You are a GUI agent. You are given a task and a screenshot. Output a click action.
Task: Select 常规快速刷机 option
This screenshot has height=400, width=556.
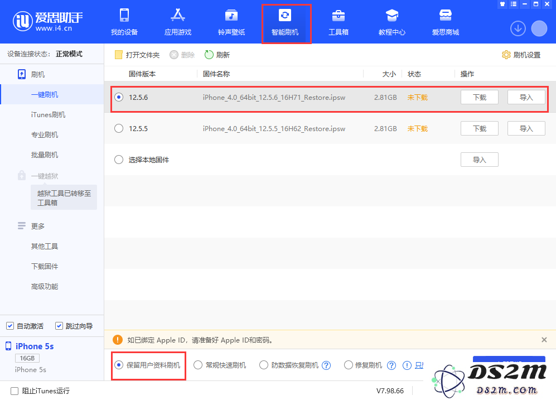[198, 365]
